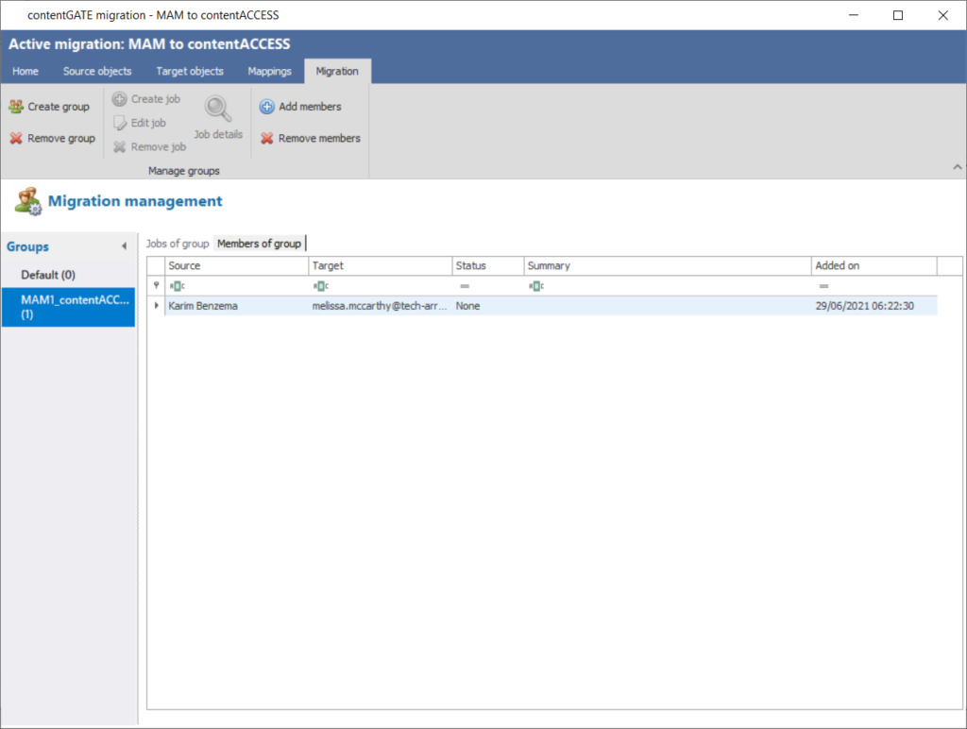Image resolution: width=967 pixels, height=729 pixels.
Task: Switch to the Source objects tab
Action: point(97,72)
